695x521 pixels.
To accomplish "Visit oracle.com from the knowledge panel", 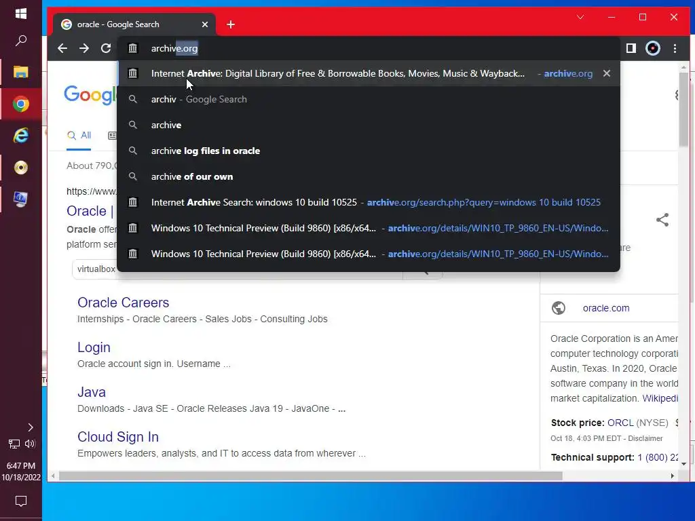I will click(x=606, y=308).
